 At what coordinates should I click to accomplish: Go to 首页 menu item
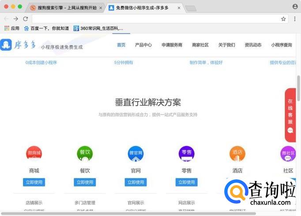point(121,45)
